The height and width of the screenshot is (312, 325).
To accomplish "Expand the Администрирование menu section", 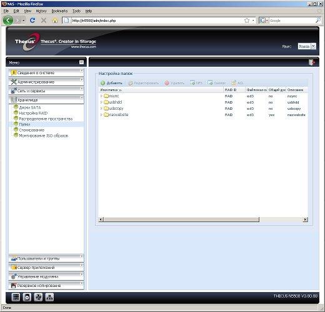I will (x=46, y=82).
